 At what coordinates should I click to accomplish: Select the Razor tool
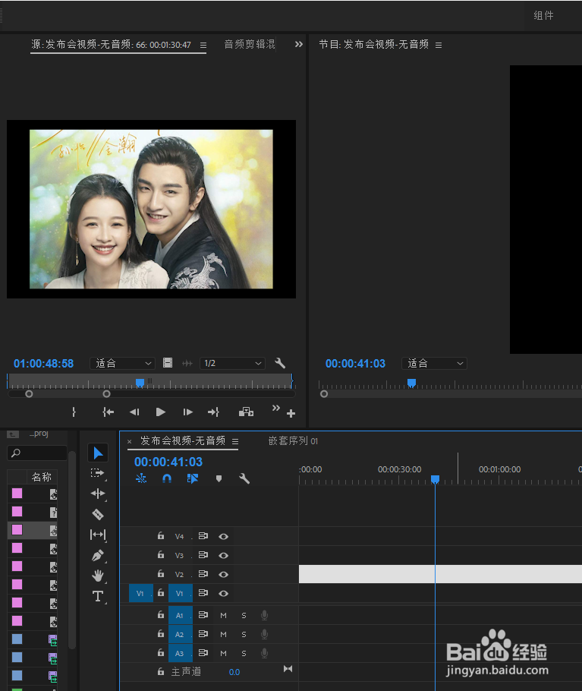pyautogui.click(x=98, y=514)
